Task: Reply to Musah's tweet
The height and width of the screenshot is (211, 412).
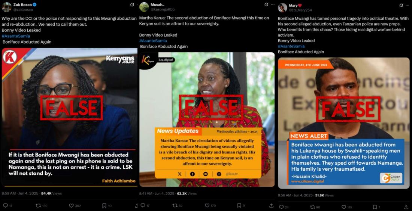Action: (x=143, y=205)
